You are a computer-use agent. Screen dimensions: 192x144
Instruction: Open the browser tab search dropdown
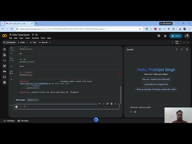coord(2,23)
